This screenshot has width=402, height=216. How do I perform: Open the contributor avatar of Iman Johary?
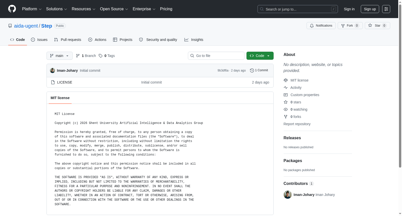288,195
